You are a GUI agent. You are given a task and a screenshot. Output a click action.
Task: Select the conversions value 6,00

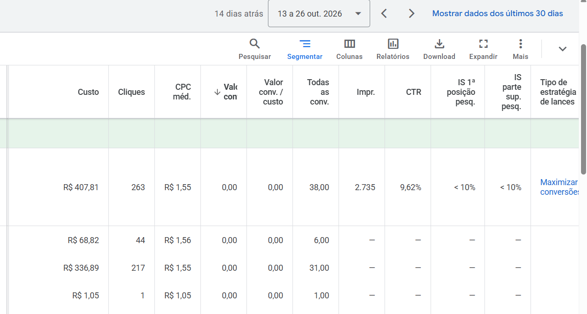click(321, 240)
